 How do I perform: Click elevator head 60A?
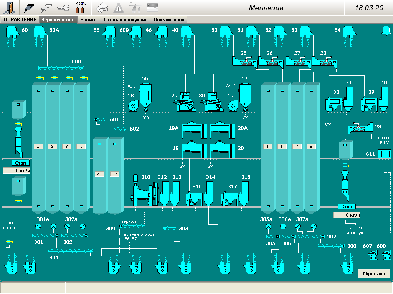coord(40,31)
